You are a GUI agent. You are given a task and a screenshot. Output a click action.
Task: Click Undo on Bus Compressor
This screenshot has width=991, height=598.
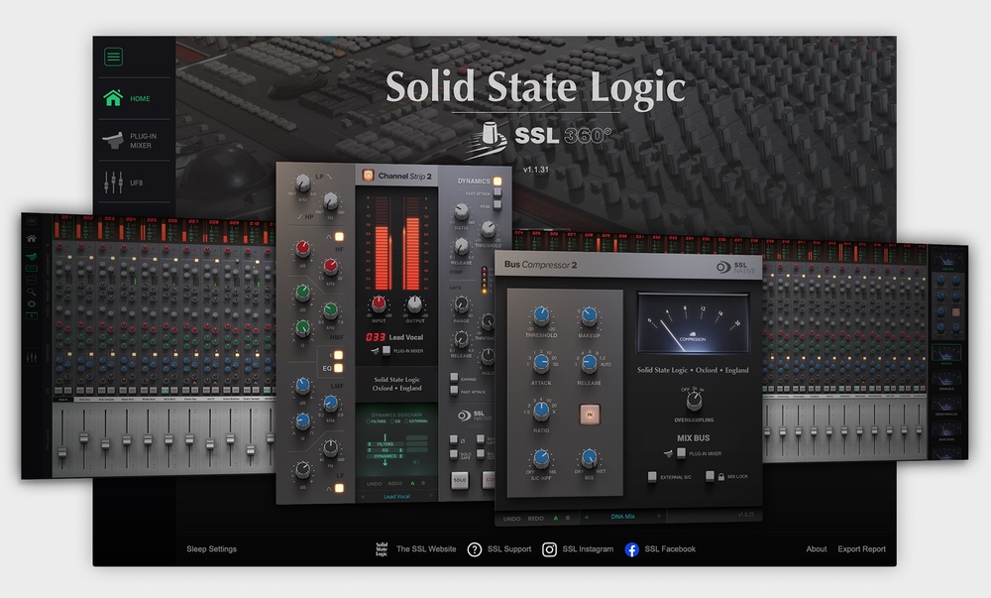[x=512, y=519]
